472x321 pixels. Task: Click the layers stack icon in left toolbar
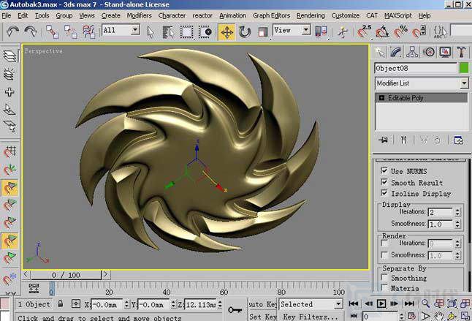(x=9, y=56)
